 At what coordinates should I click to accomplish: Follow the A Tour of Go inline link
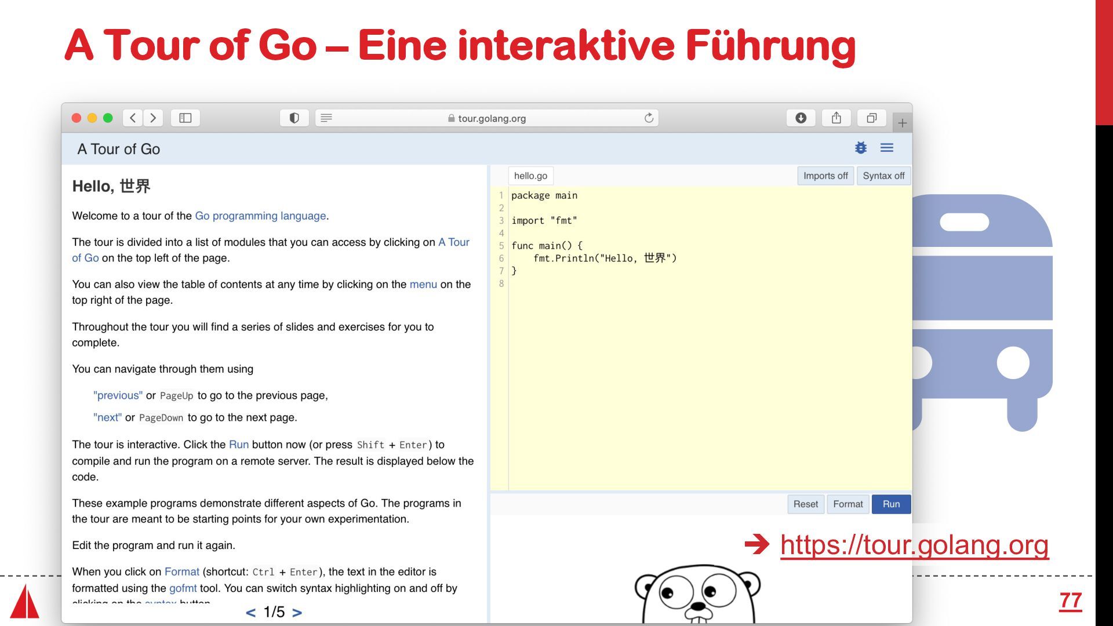pos(454,242)
